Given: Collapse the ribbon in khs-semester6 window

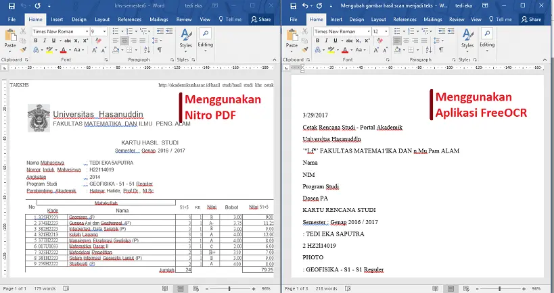Looking at the screenshot, I should (275, 59).
